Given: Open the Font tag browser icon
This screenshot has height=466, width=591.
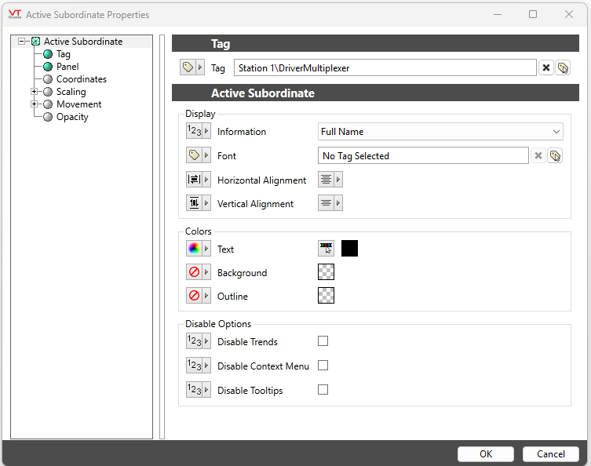Looking at the screenshot, I should click(x=555, y=156).
